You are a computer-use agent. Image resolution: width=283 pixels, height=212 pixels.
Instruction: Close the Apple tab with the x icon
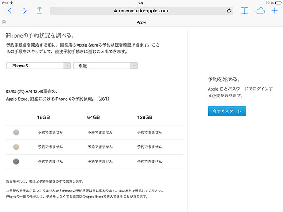click(4, 22)
